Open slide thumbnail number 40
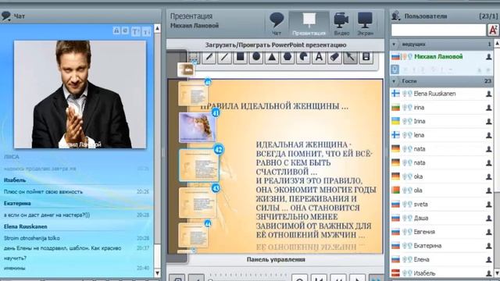This screenshot has width=500, height=281. 193,94
